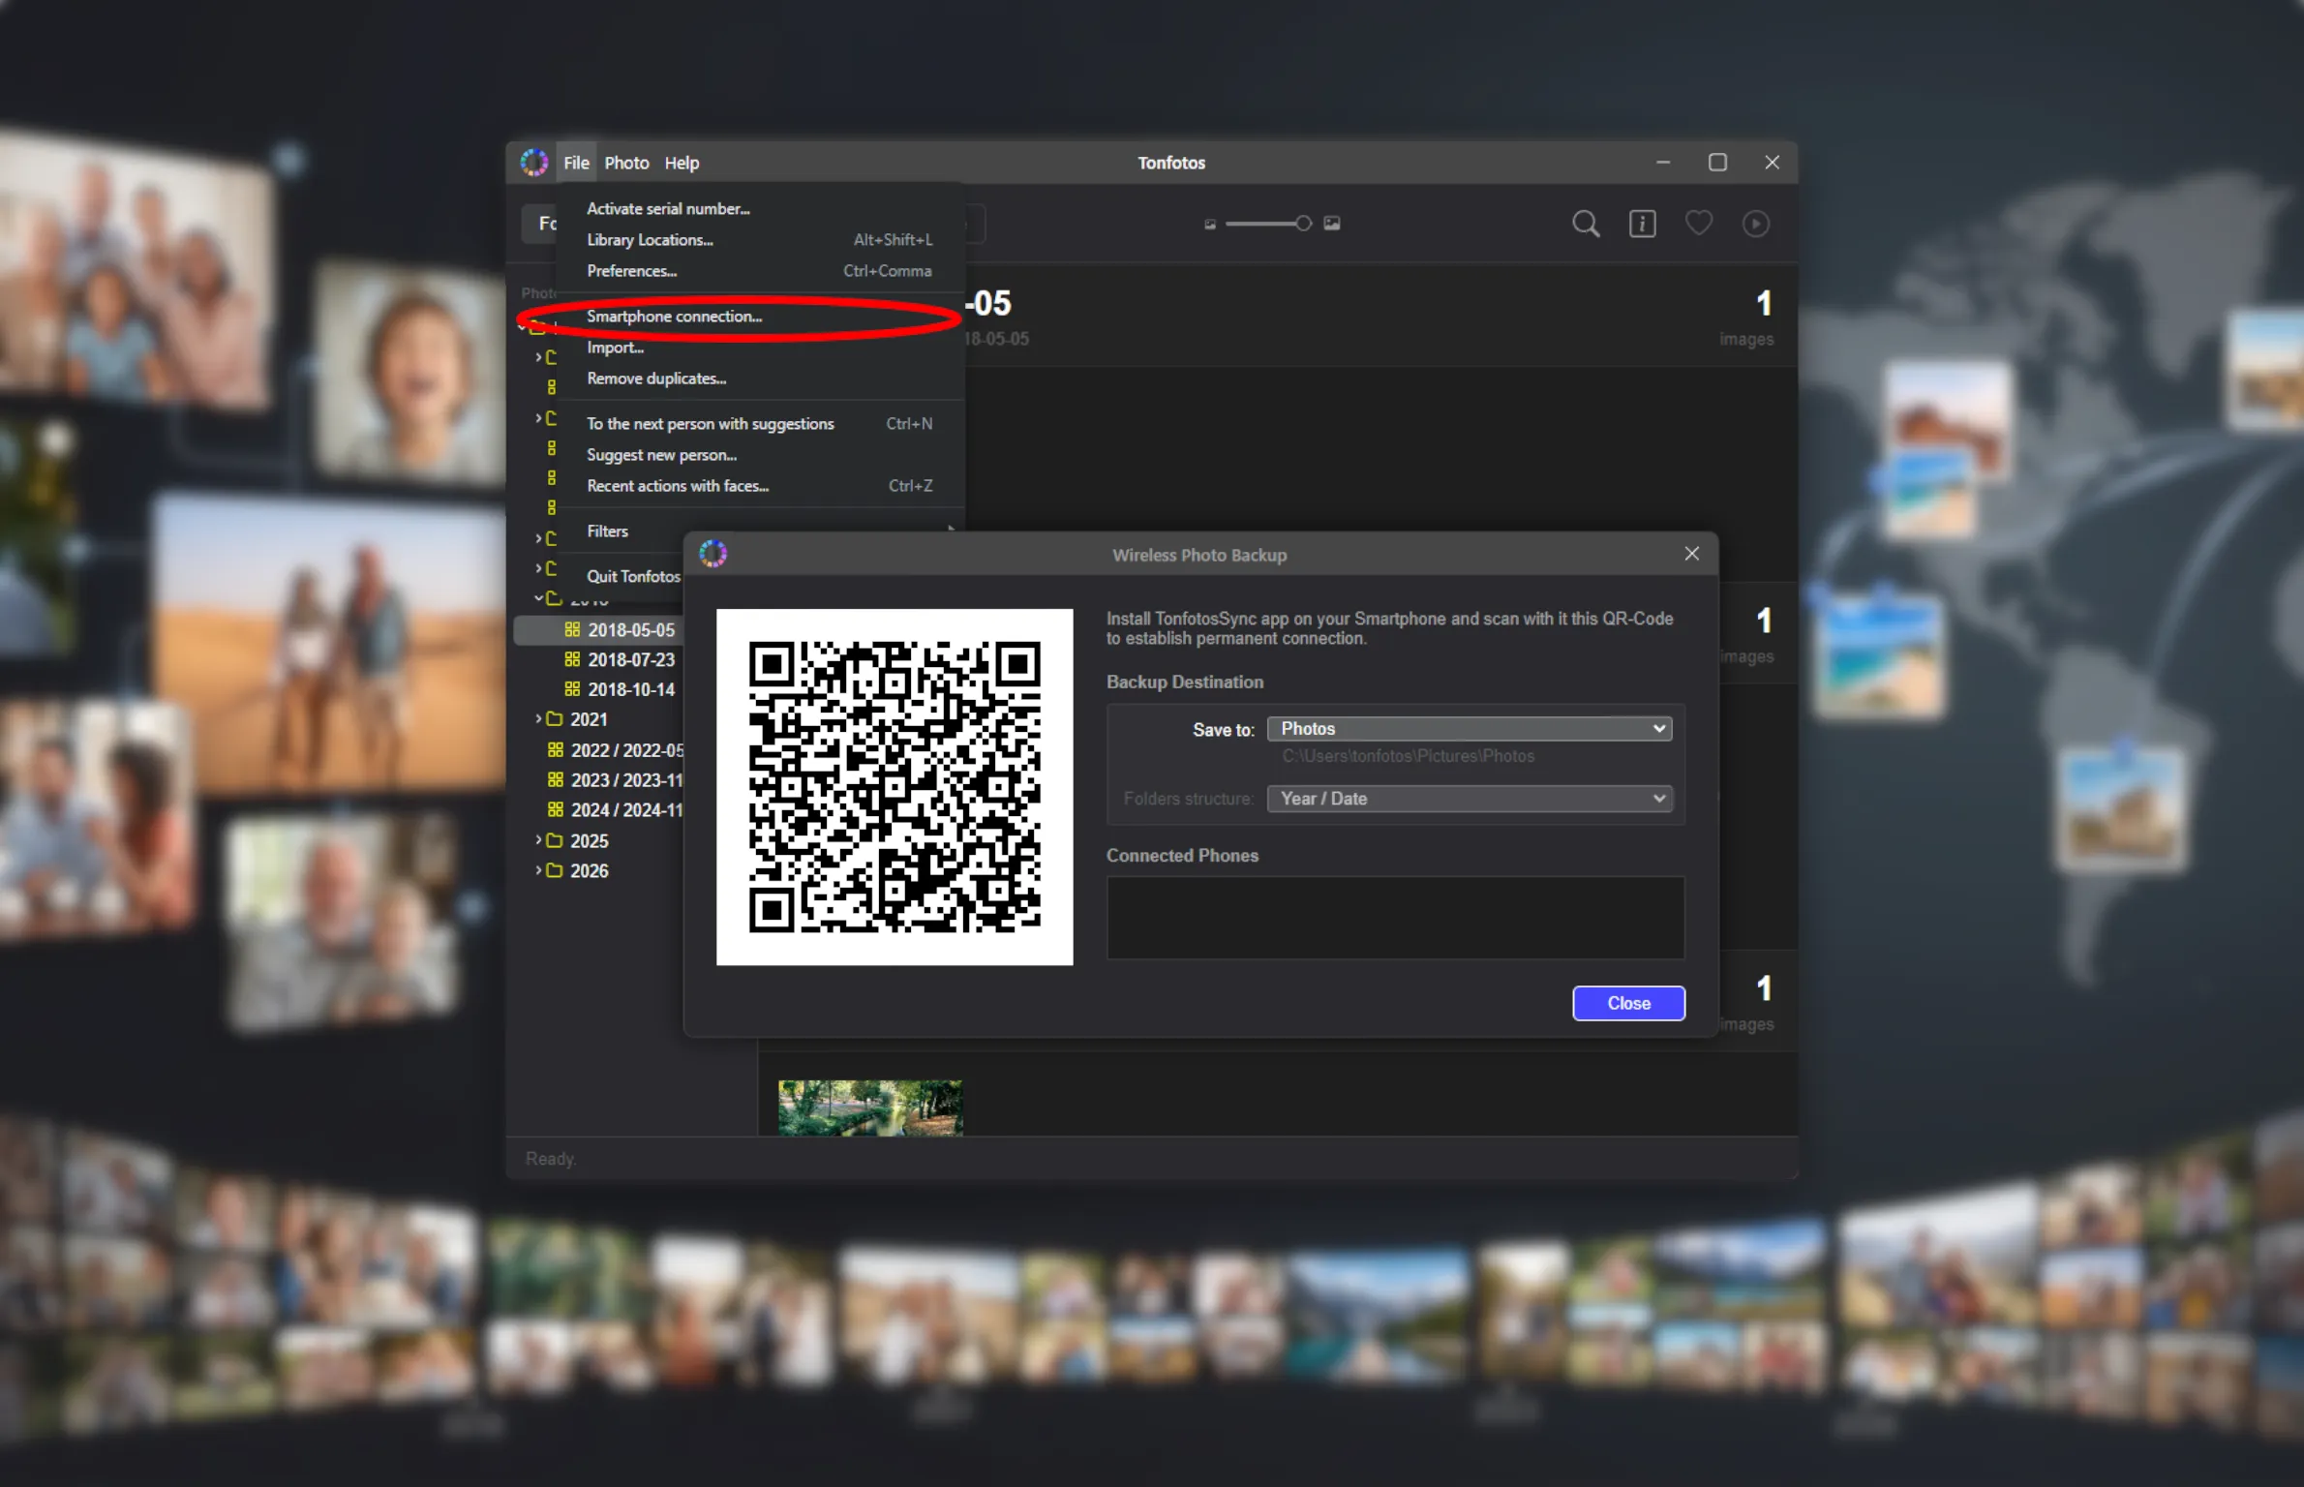This screenshot has width=2304, height=1487.
Task: Open the Photo menu
Action: pos(626,163)
